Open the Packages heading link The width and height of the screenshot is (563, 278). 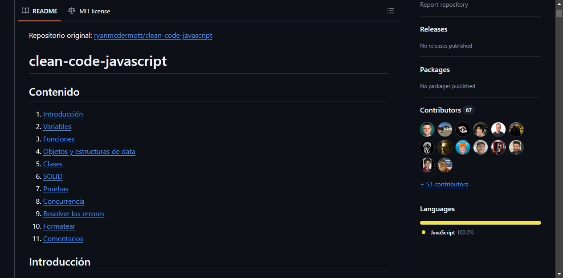pyautogui.click(x=435, y=69)
